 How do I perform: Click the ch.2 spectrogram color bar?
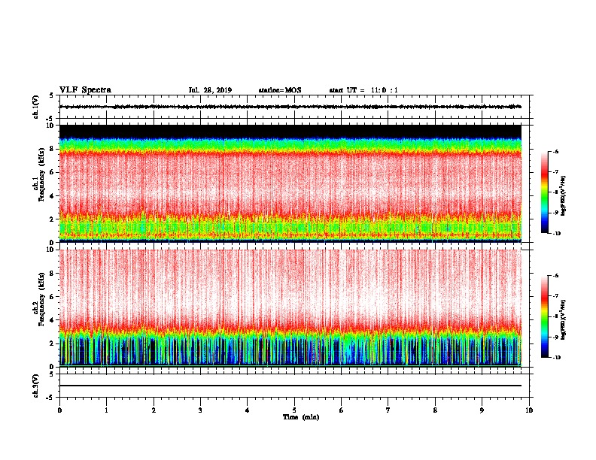click(x=545, y=316)
